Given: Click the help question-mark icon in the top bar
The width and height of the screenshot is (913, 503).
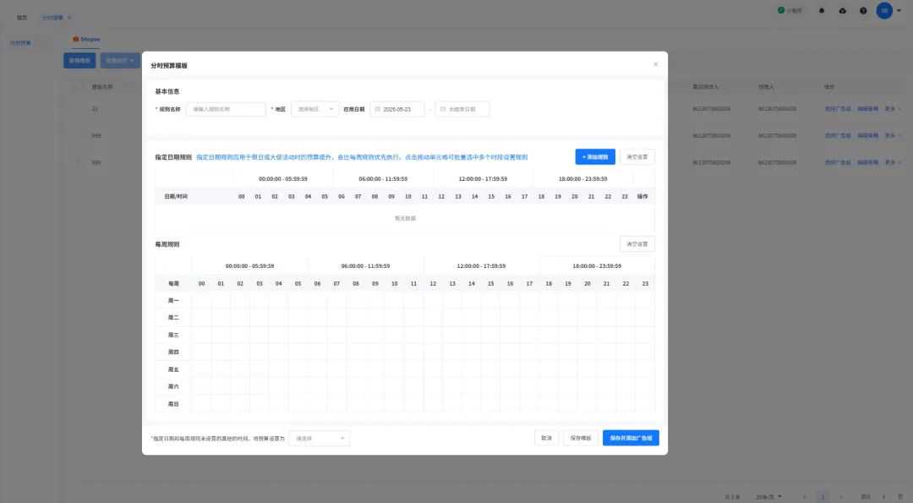Looking at the screenshot, I should (863, 10).
